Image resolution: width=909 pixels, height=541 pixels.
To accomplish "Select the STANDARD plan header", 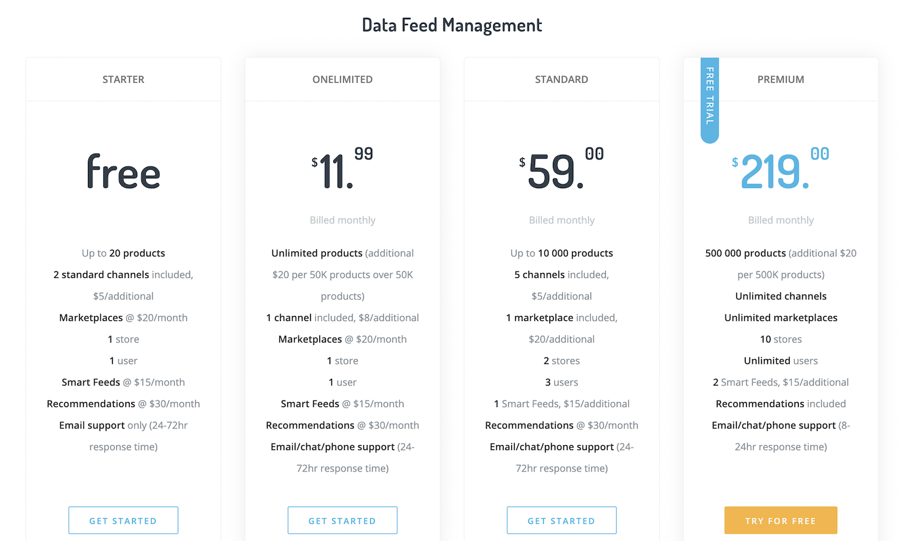I will [x=561, y=79].
